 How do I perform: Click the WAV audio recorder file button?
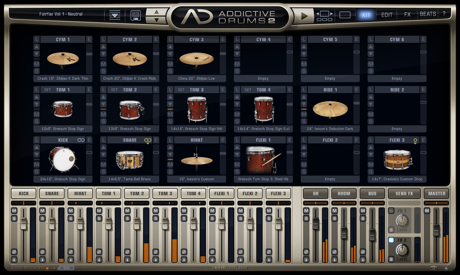coord(66,268)
